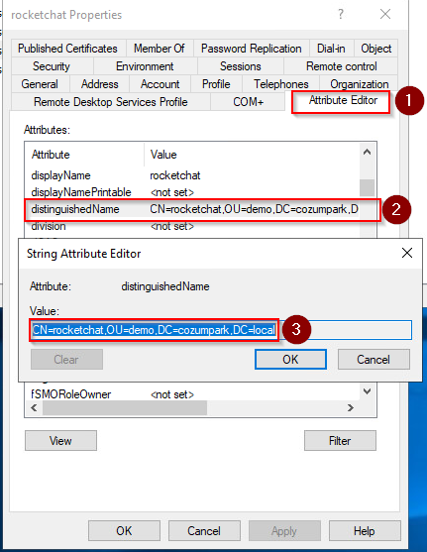Select the displayNamePrintable attribute row
Viewport: 427px width, 552px height.
pos(192,192)
